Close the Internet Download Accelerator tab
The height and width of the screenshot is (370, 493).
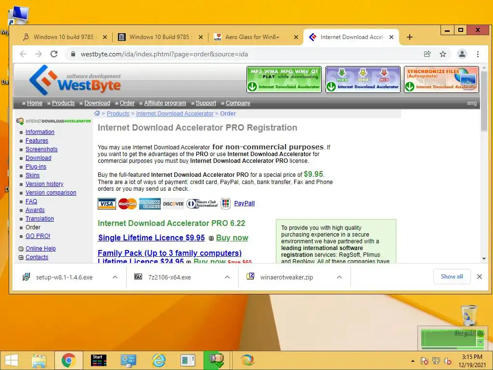pyautogui.click(x=391, y=37)
